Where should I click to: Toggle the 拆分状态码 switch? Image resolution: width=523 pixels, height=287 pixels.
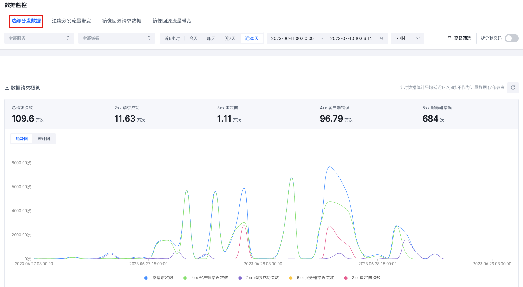click(512, 38)
